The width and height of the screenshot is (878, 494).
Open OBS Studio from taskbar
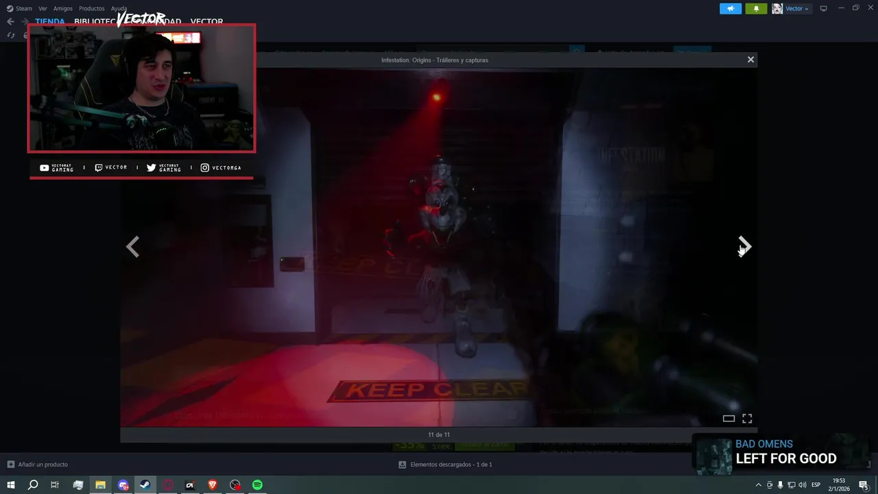pyautogui.click(x=235, y=485)
